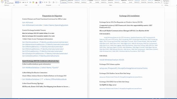The width and height of the screenshot is (177, 99).
Task: Toggle Strikethrough formatting
Action: 23,2
